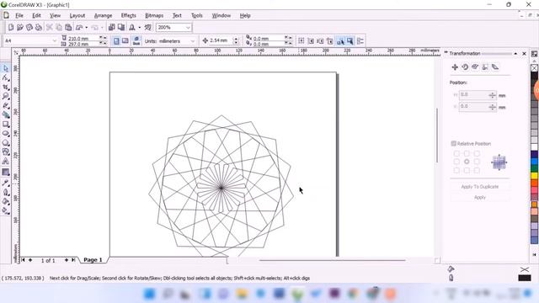Select the Smart Fill tool in the toolbox
Screen dimensions: 539x303
(6, 115)
